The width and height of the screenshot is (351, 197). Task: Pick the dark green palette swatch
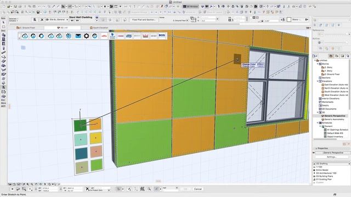pyautogui.click(x=80, y=125)
